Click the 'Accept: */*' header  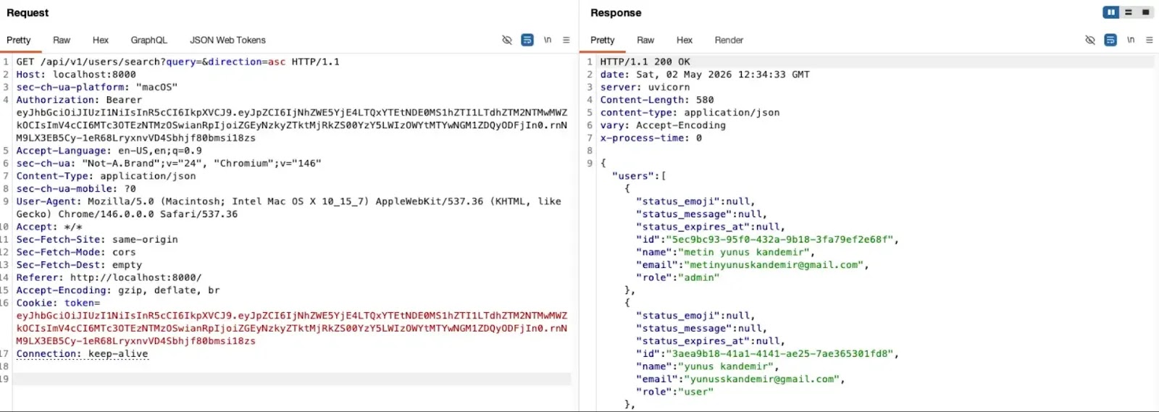[x=49, y=227]
